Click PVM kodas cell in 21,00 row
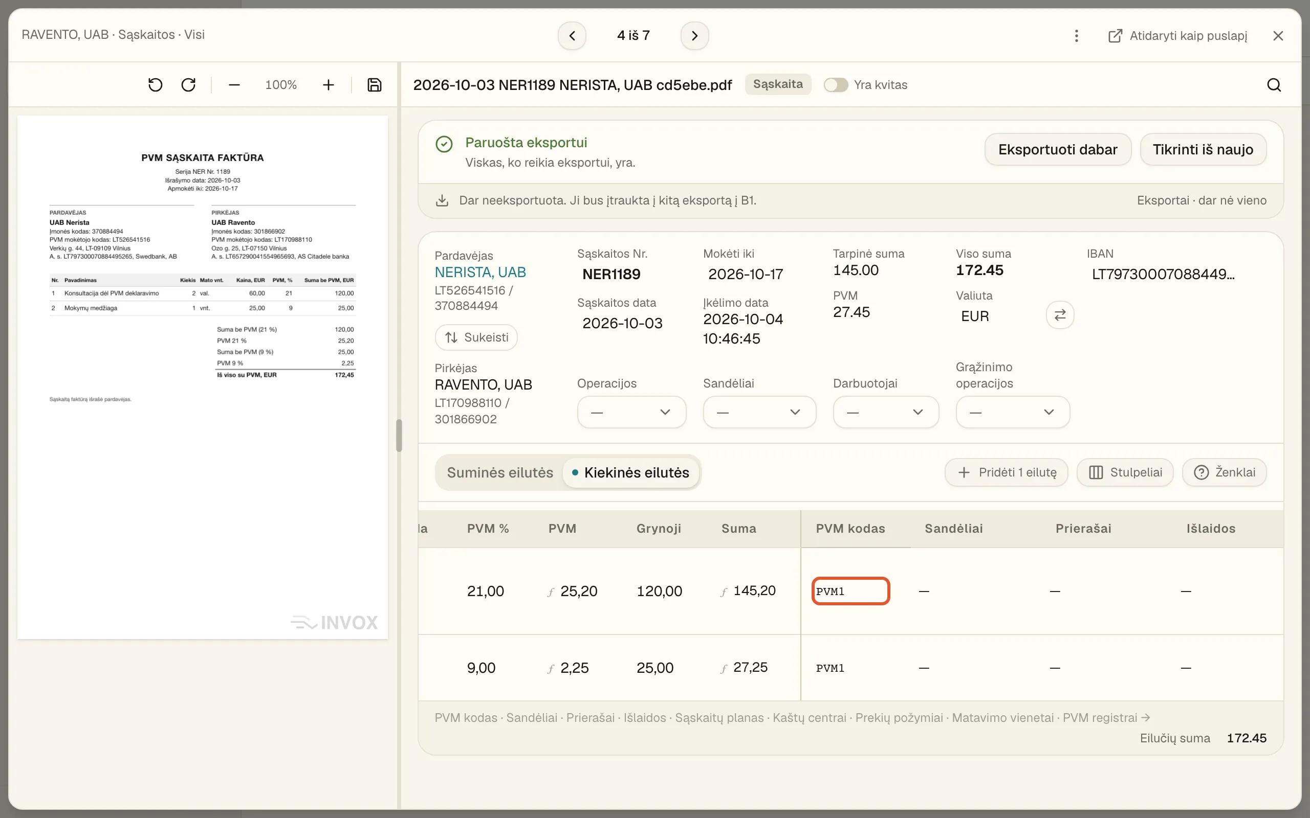The width and height of the screenshot is (1310, 818). (x=850, y=592)
